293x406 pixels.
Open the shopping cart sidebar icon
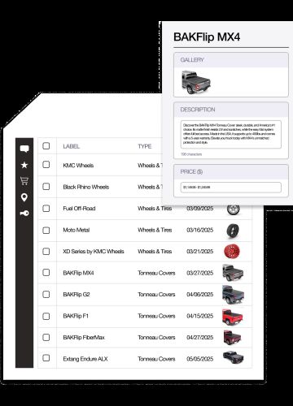point(24,181)
